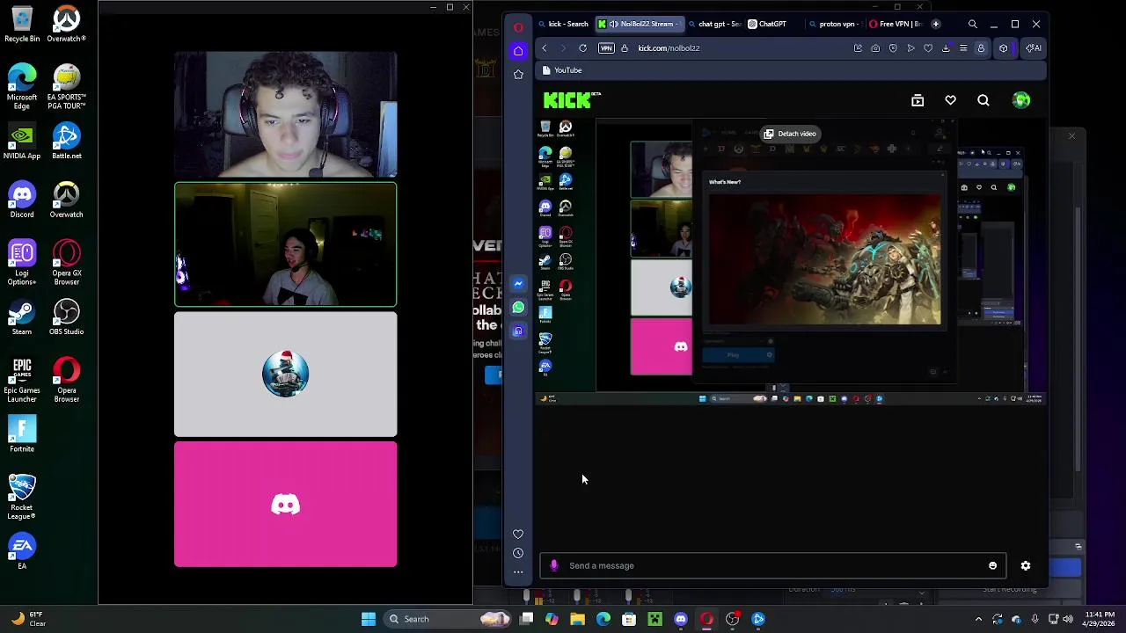Open Kick browse icon beside heart
The height and width of the screenshot is (633, 1126).
tap(918, 100)
